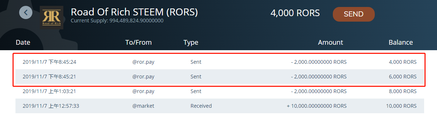Open @ror.pay link in 8:45:24 transaction
Viewport: 437px width, 133px height.
(x=143, y=62)
